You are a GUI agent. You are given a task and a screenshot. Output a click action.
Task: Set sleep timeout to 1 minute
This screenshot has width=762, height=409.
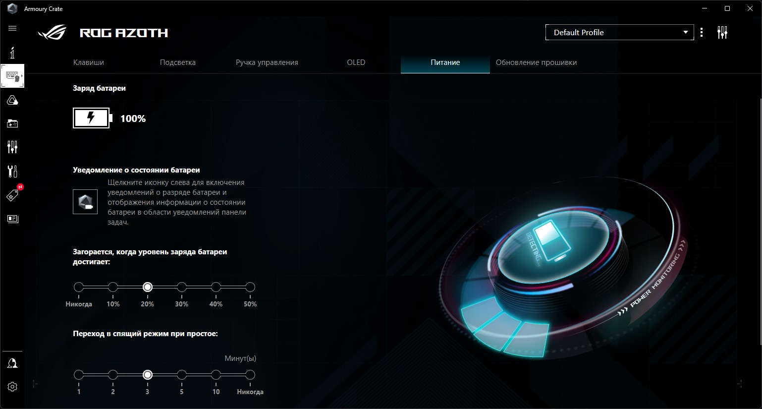coord(79,375)
